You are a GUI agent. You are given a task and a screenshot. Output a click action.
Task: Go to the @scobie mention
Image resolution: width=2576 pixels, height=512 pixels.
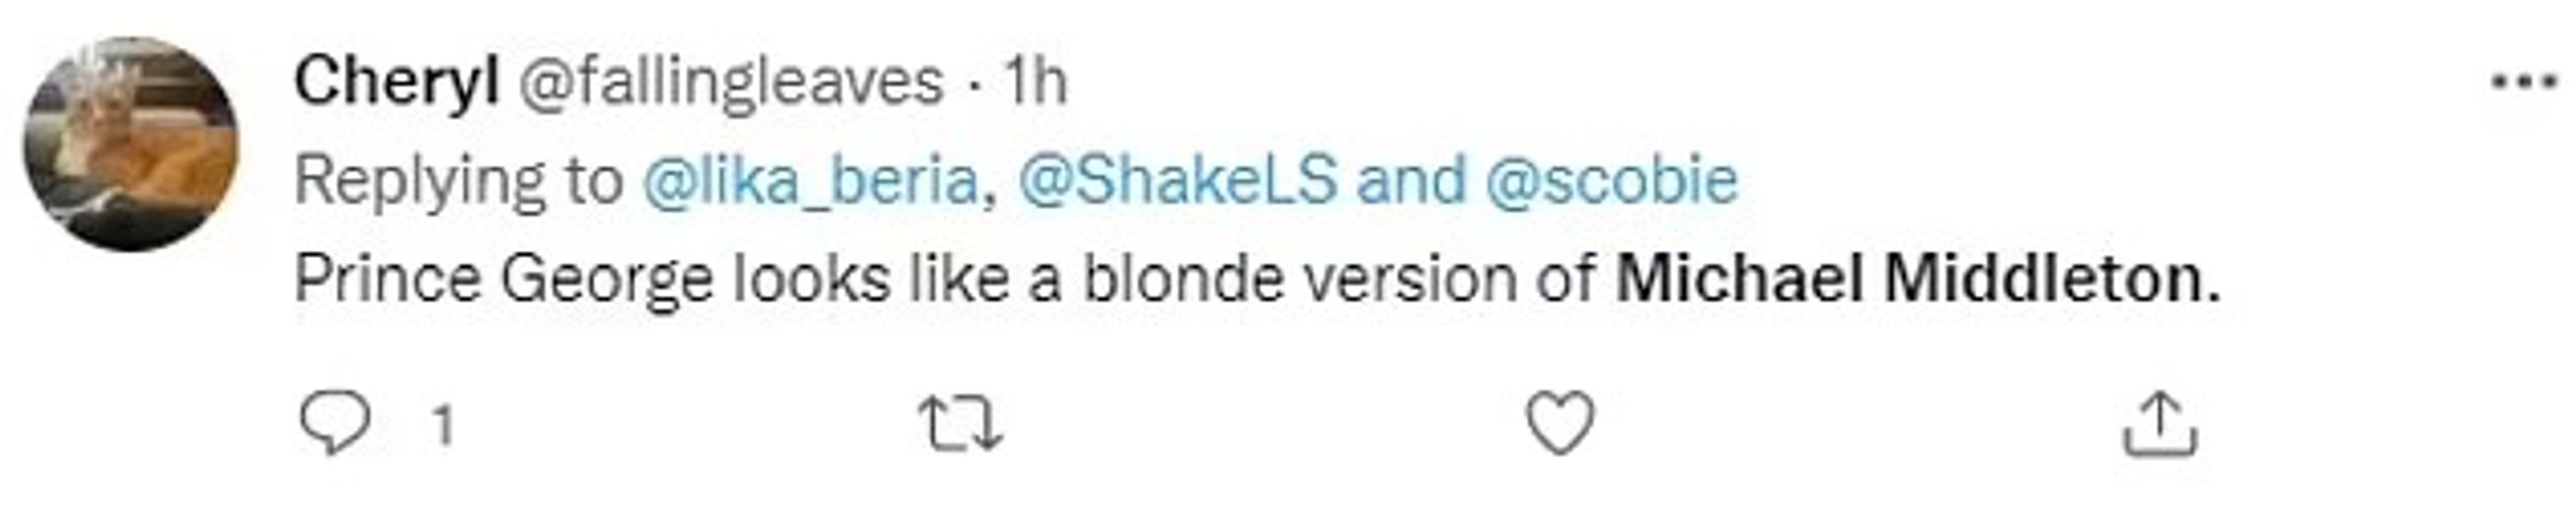click(x=1611, y=182)
